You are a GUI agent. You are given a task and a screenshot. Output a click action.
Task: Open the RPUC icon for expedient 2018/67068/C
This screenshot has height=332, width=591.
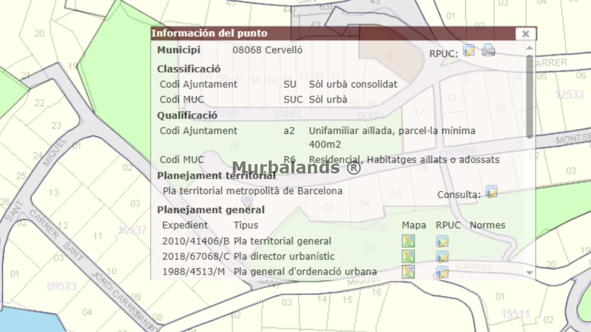442,256
